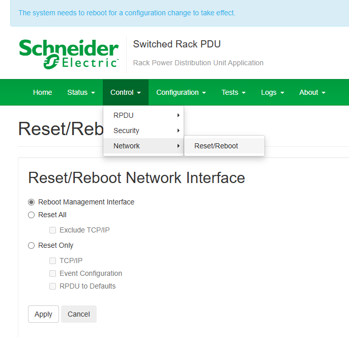Screen dimensions: 349x337
Task: Select the Reset Only radio option
Action: coord(32,245)
